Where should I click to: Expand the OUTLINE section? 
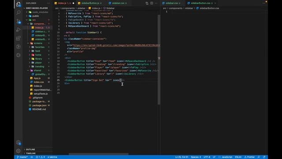(x=30, y=149)
